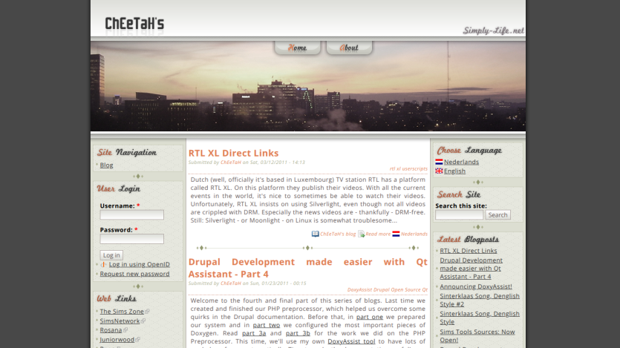Visit the Rosana web link
The width and height of the screenshot is (620, 348).
pos(111,330)
